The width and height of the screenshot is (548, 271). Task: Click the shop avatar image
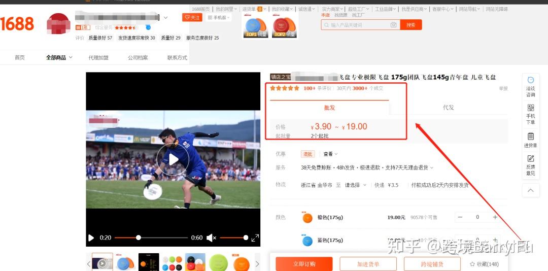[x=59, y=24]
